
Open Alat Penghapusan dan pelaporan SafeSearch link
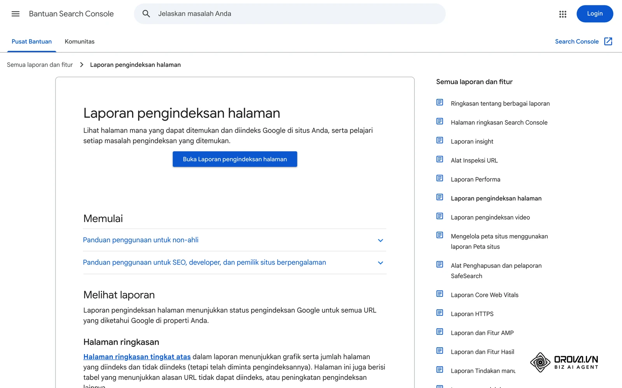tap(496, 271)
